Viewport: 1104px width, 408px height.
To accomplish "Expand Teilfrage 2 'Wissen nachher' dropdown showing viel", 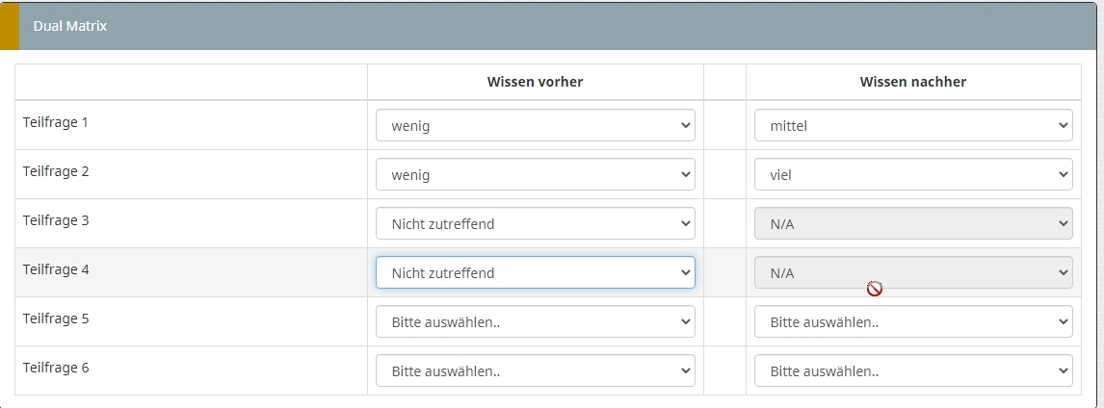I will [912, 174].
